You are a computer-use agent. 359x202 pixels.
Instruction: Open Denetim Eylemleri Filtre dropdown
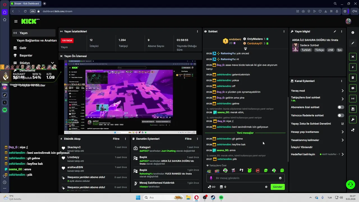tap(188, 139)
